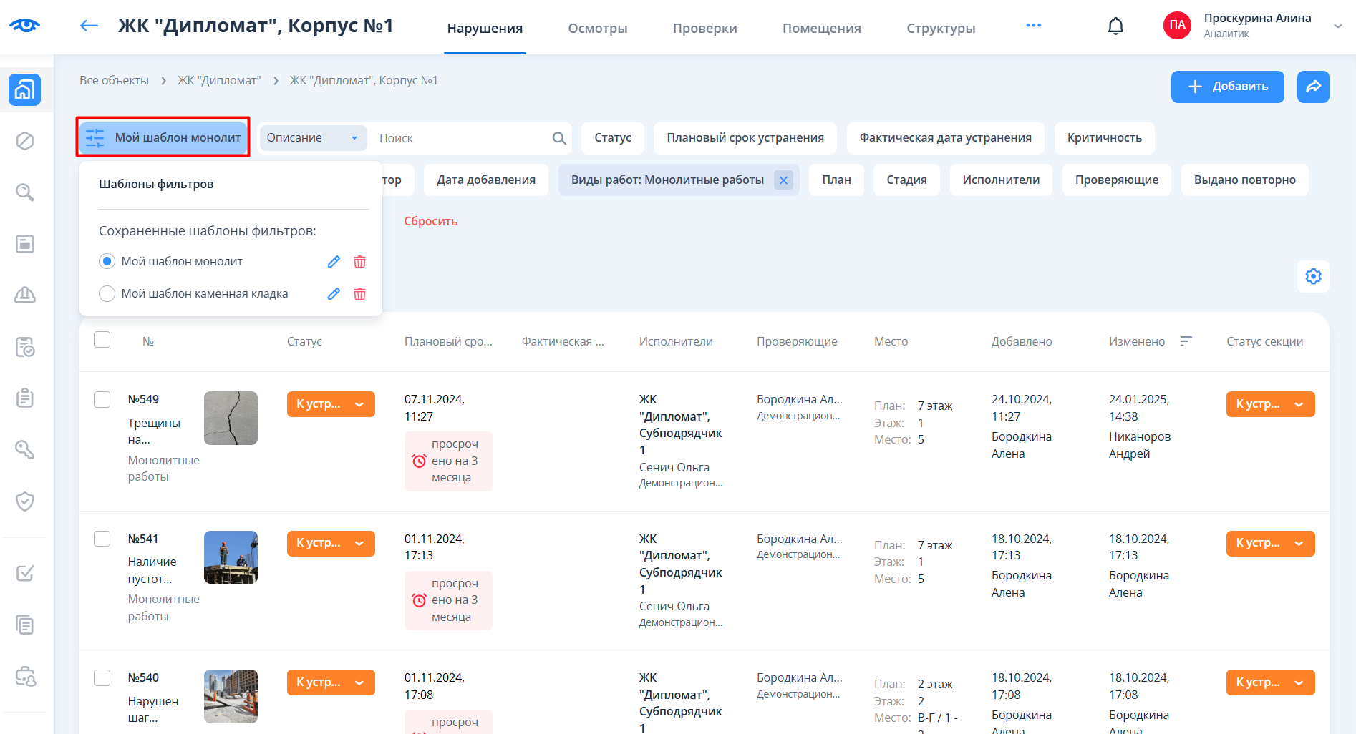
Task: Click the notification bell icon
Action: [x=1115, y=26]
